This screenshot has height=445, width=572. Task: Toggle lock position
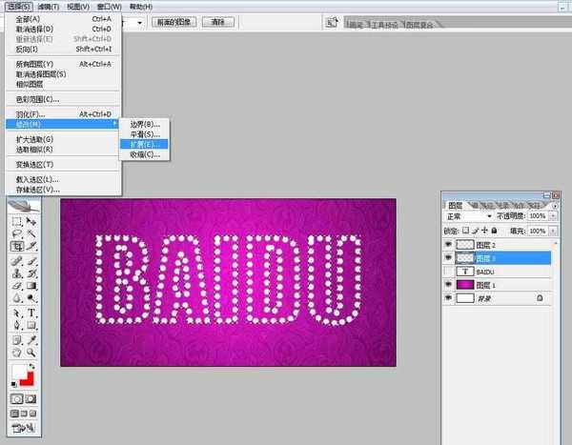coord(484,231)
